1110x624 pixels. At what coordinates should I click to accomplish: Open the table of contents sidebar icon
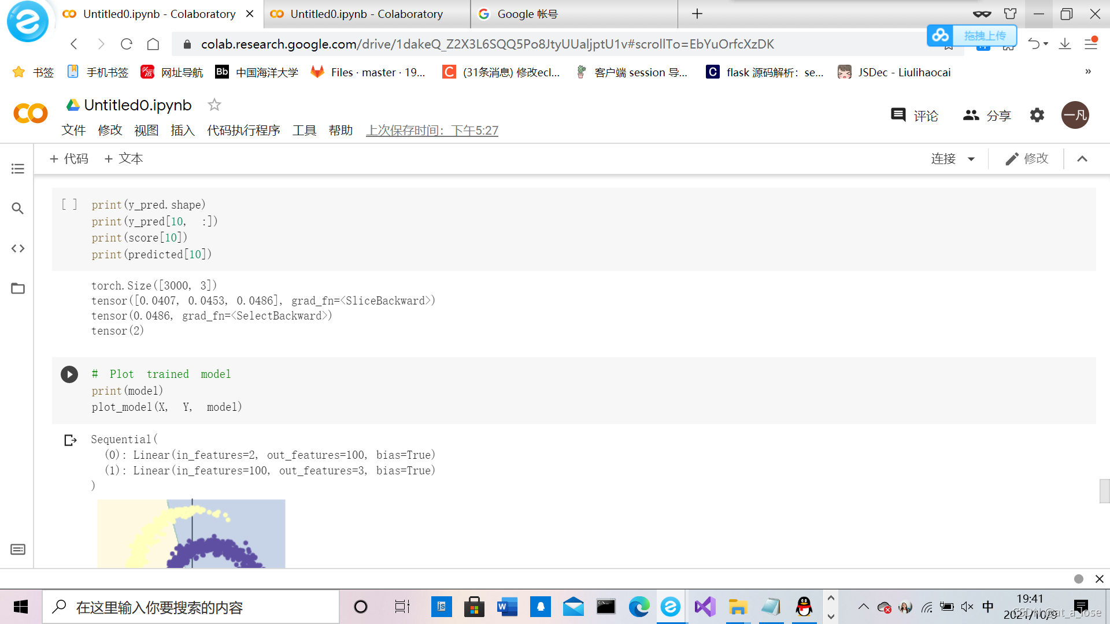point(17,169)
